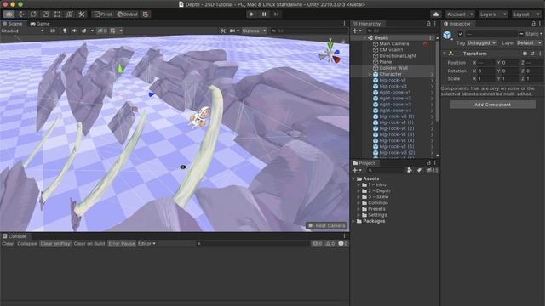The width and height of the screenshot is (545, 306).
Task: Select the Rect tool
Action: [57, 14]
